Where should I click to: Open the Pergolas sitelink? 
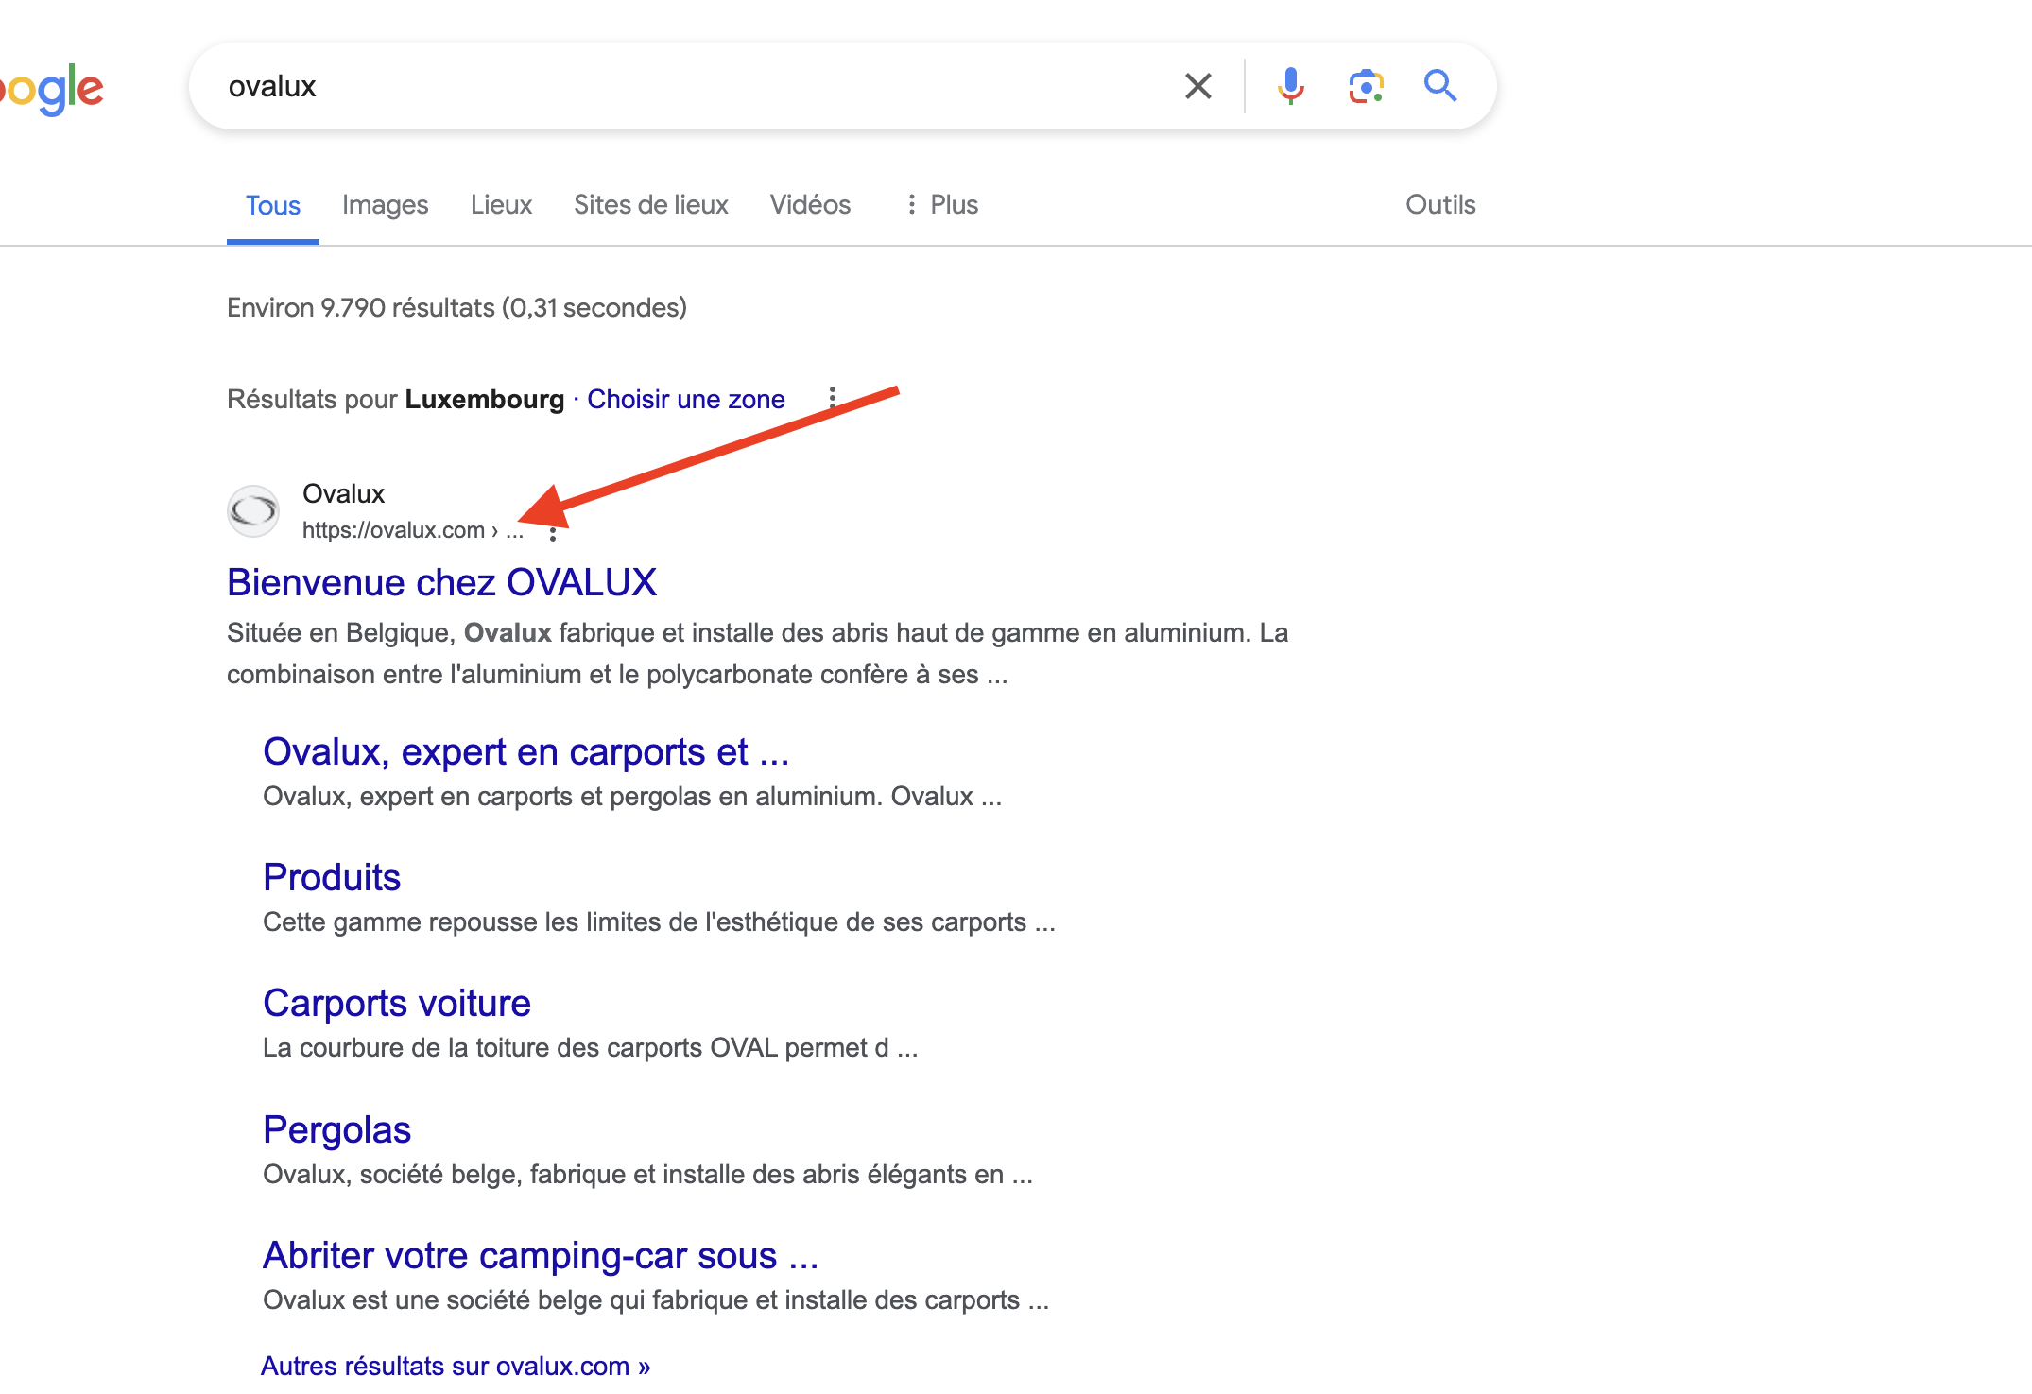pos(336,1130)
